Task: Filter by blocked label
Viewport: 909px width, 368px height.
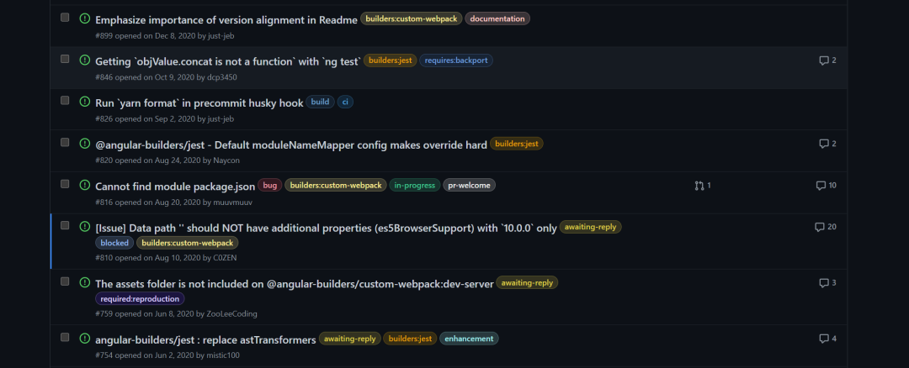Action: coord(114,243)
